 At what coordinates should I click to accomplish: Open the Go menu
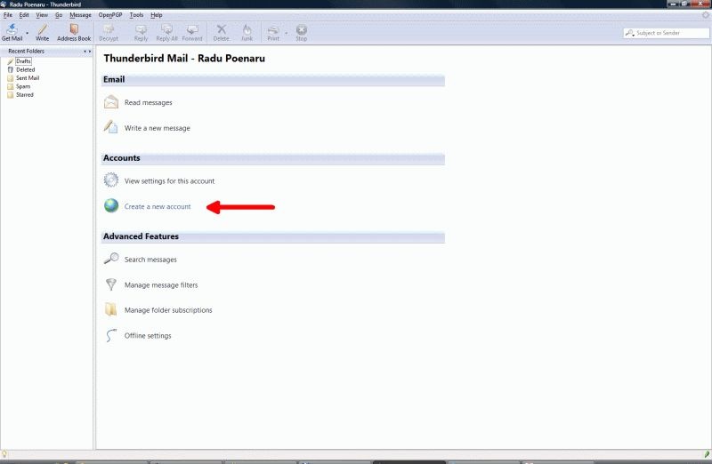[59, 15]
